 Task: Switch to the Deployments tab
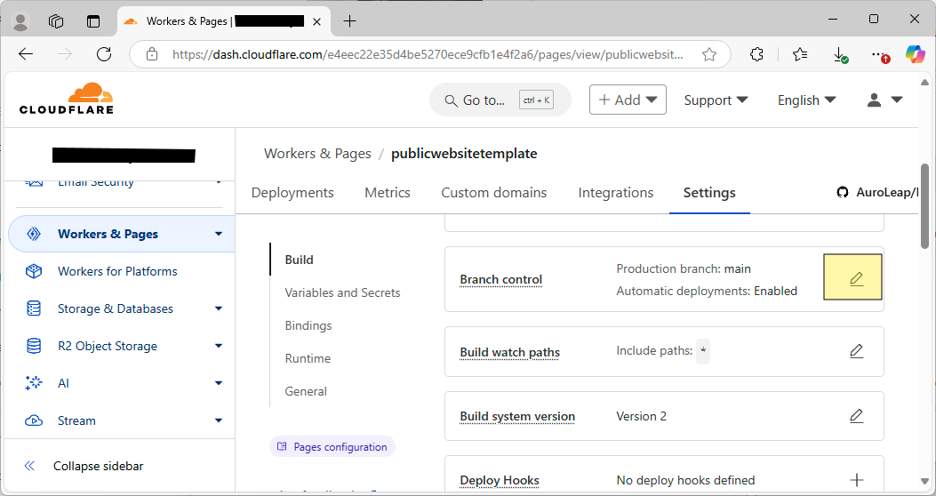[x=292, y=193]
